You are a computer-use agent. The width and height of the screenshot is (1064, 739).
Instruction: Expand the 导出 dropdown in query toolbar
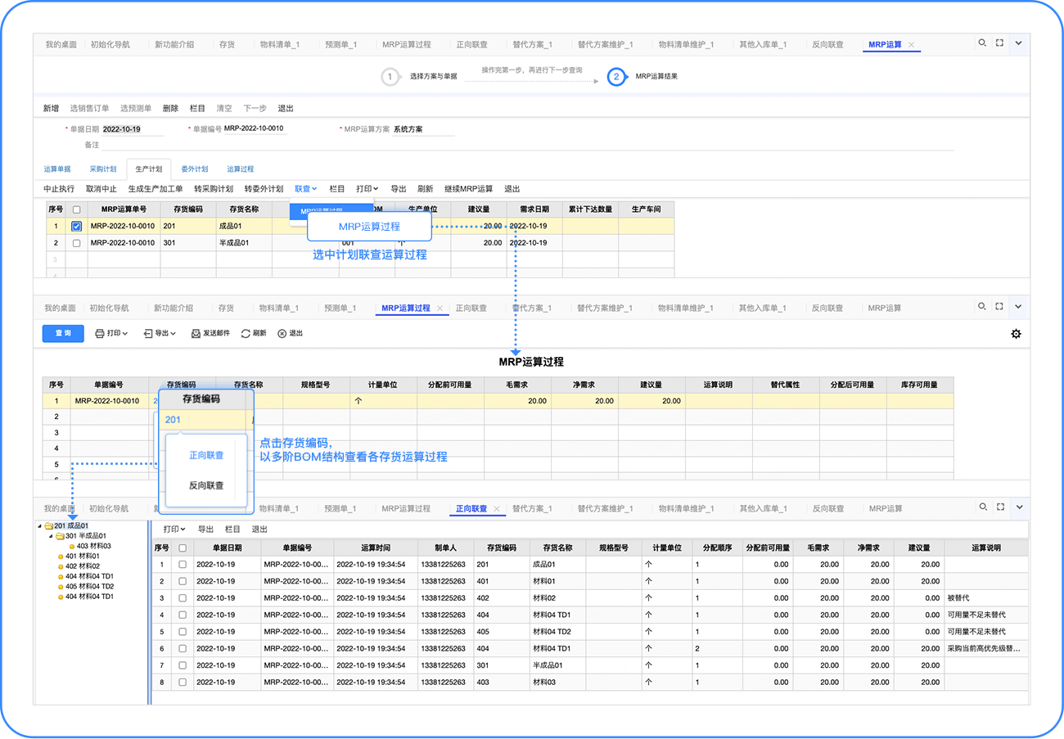point(160,334)
